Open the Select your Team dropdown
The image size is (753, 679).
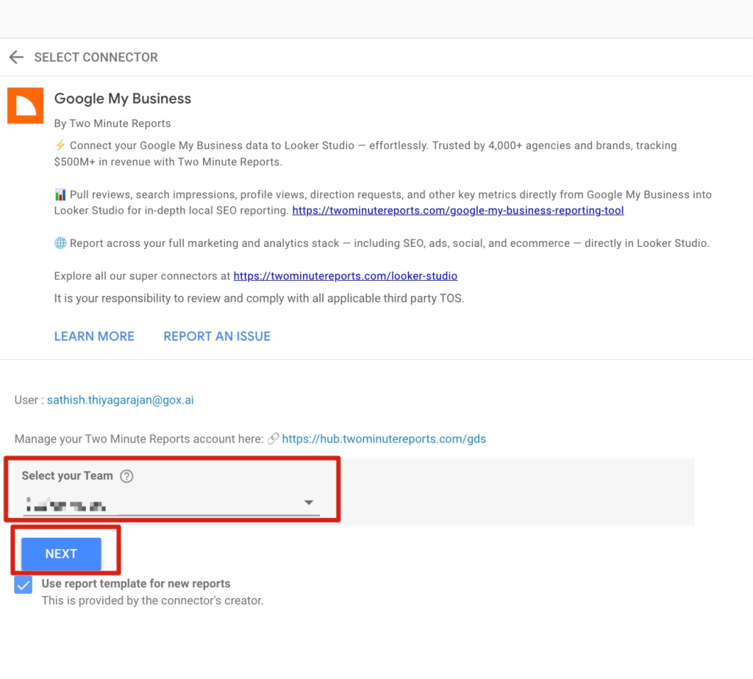[171, 503]
